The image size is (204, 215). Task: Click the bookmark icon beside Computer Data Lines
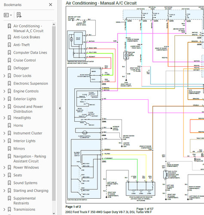[x=9, y=52]
